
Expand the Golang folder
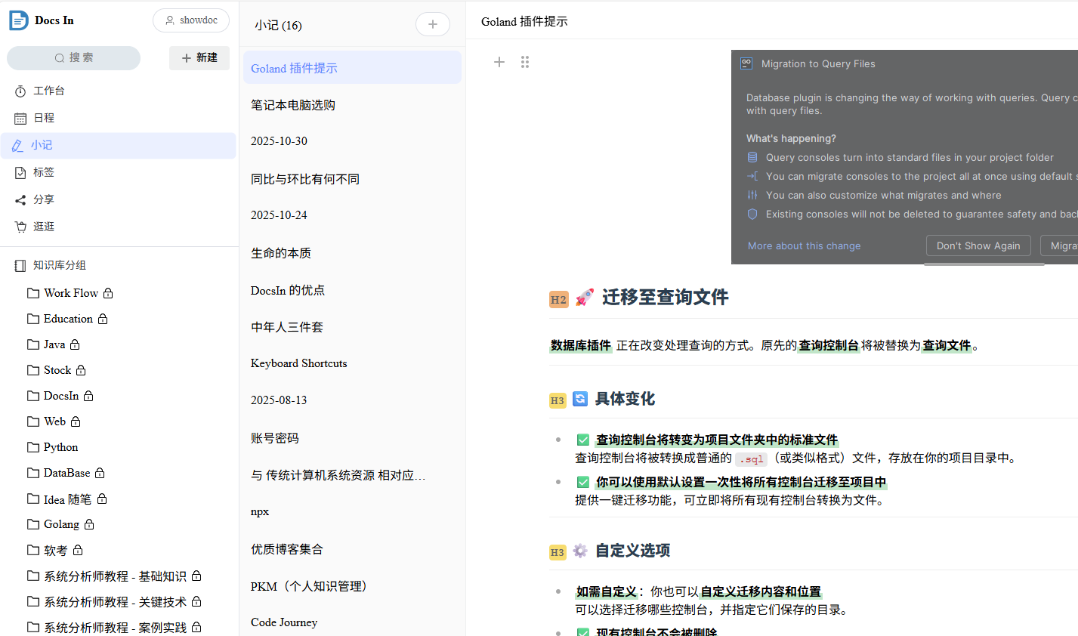click(x=61, y=524)
